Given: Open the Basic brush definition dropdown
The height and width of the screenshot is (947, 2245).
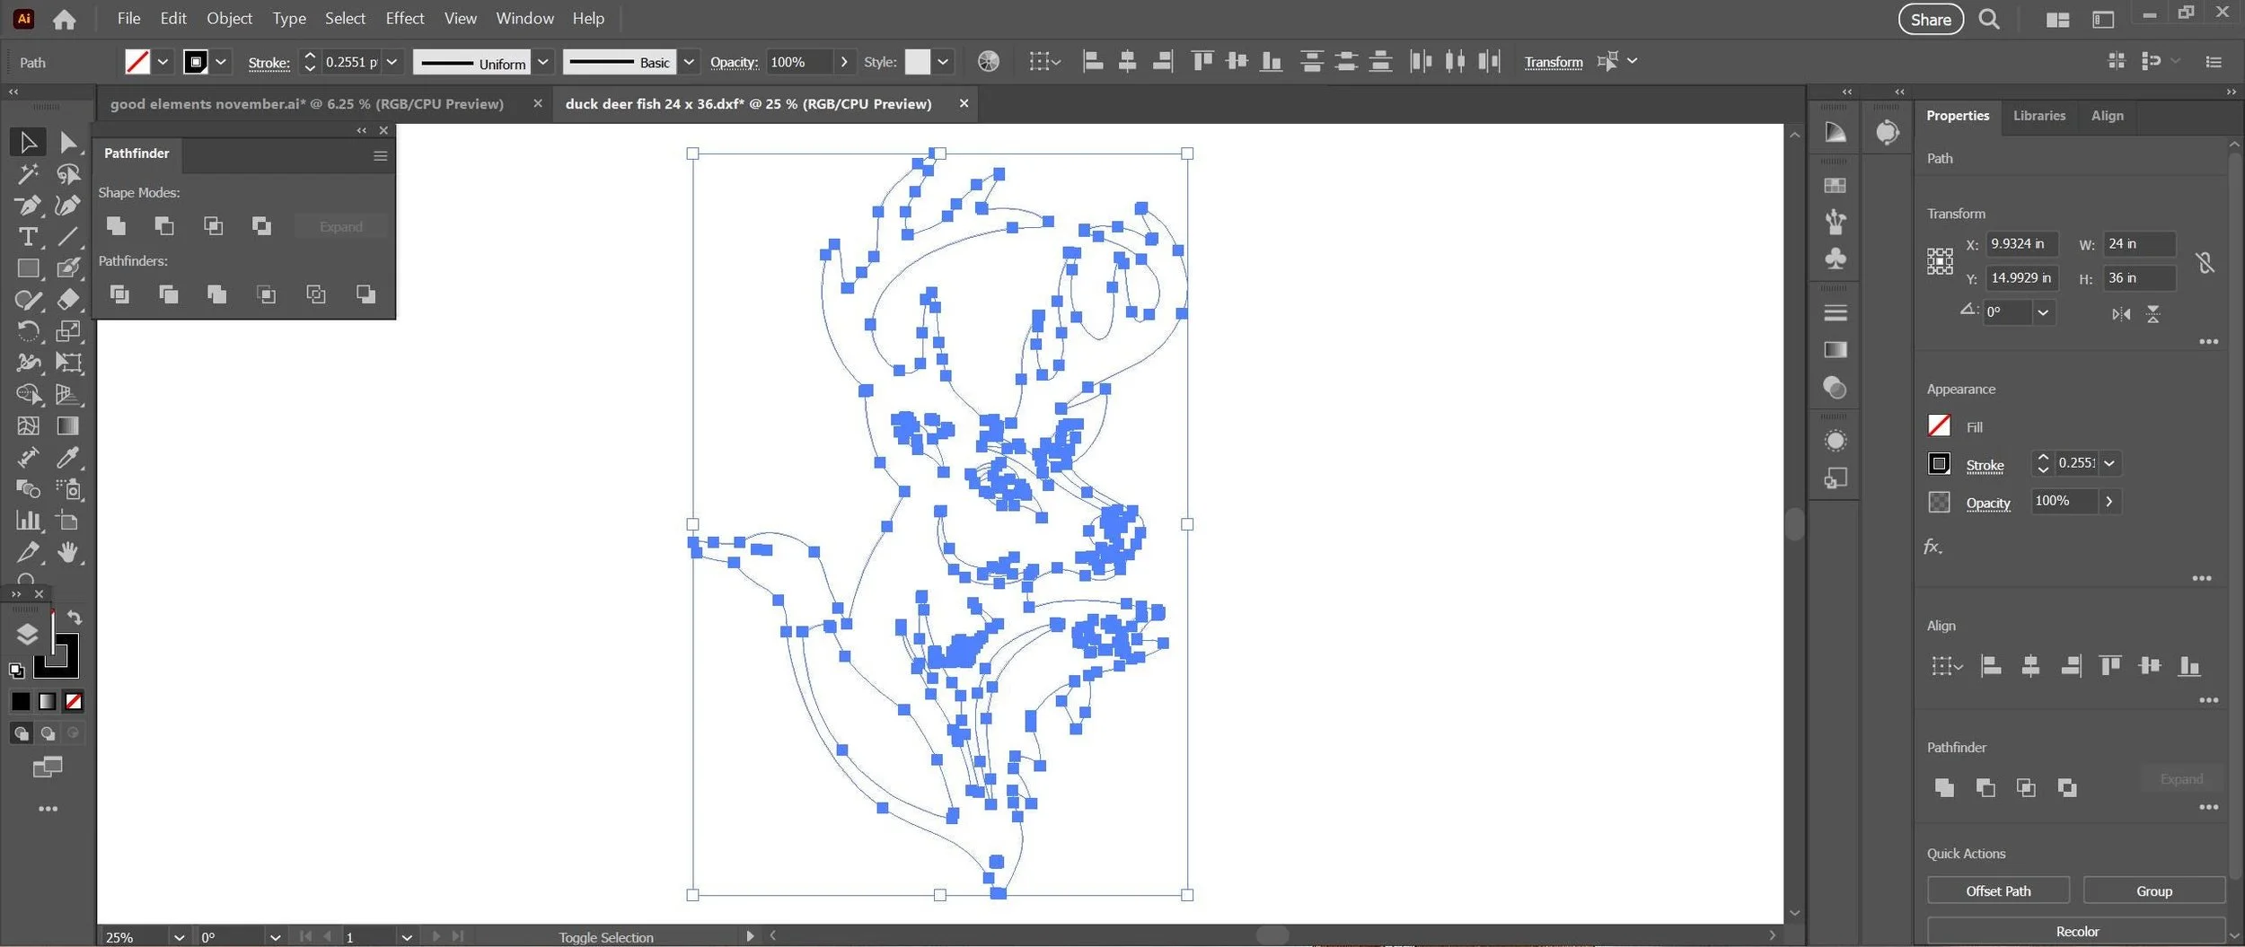Looking at the screenshot, I should 689,62.
